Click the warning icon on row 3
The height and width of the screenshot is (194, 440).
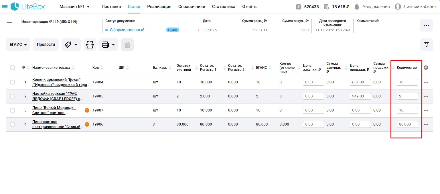pyautogui.click(x=87, y=110)
